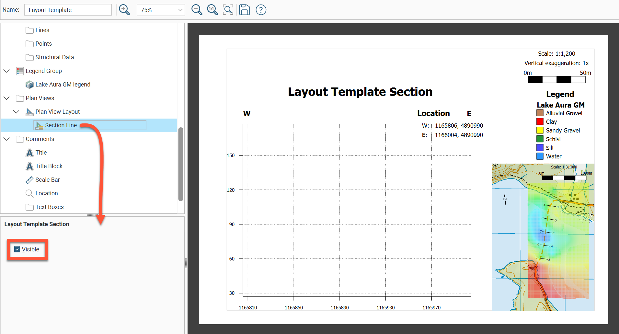Select Lake Aura GM legend item
619x334 pixels.
point(63,85)
